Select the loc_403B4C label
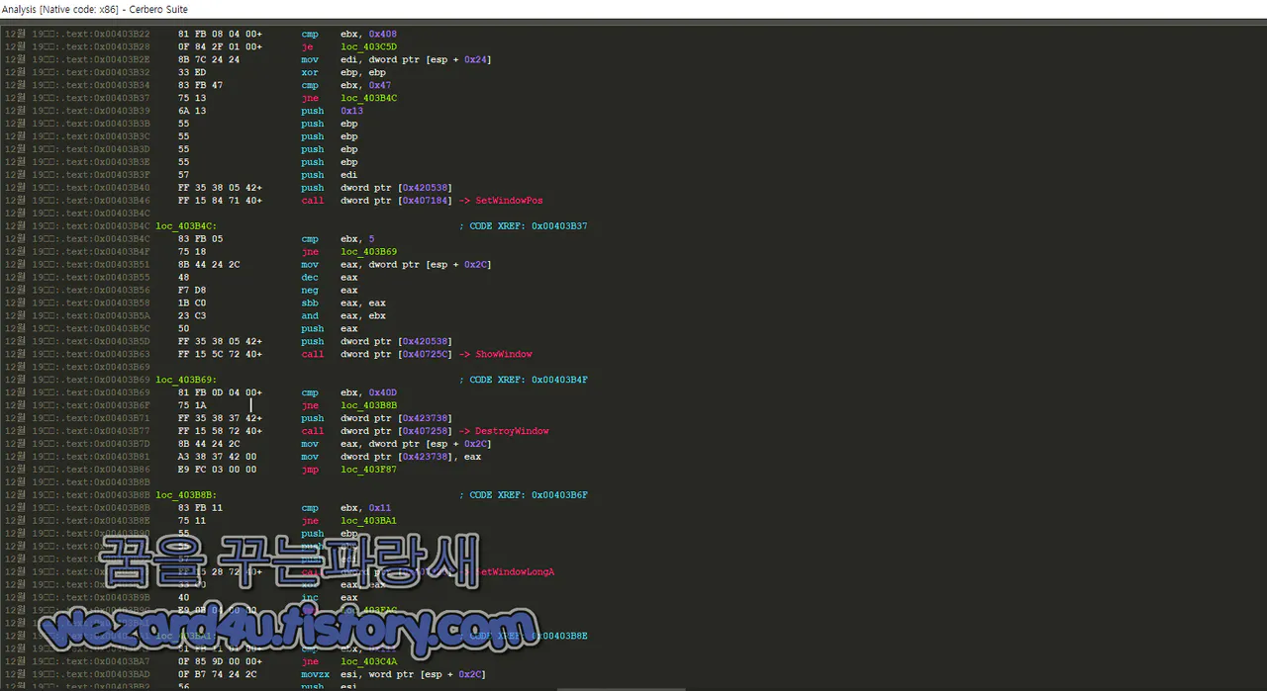 tap(184, 225)
